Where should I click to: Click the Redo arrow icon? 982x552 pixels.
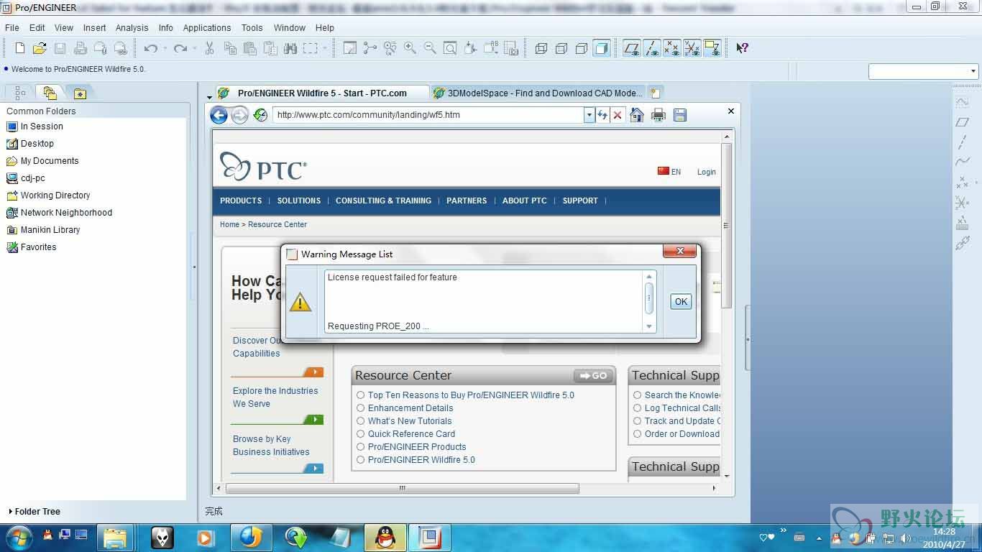point(180,48)
